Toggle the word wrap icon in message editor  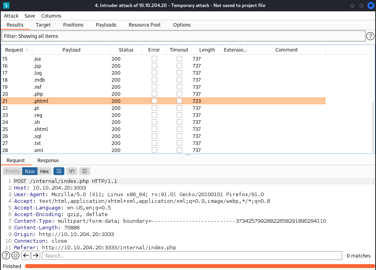point(59,171)
